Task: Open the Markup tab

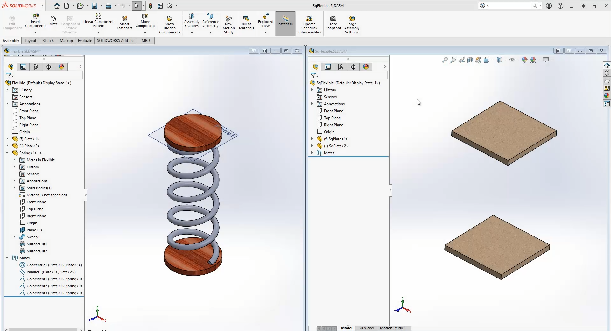Action: (x=66, y=40)
